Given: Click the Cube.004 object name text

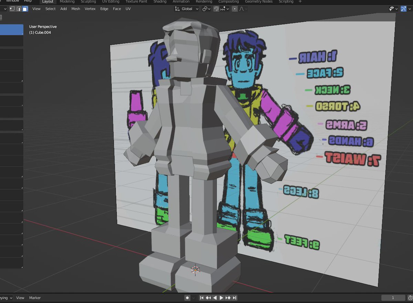Looking at the screenshot, I should (x=43, y=32).
